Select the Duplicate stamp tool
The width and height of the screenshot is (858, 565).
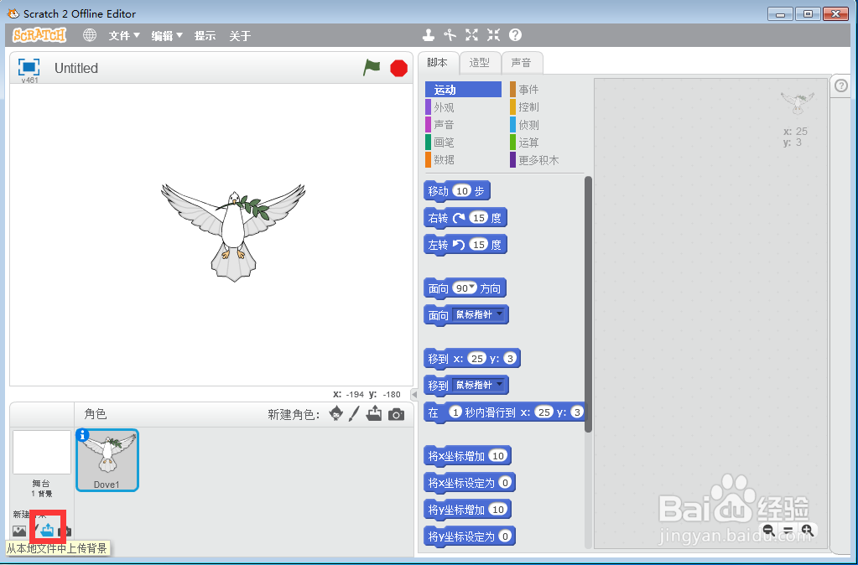[x=429, y=35]
